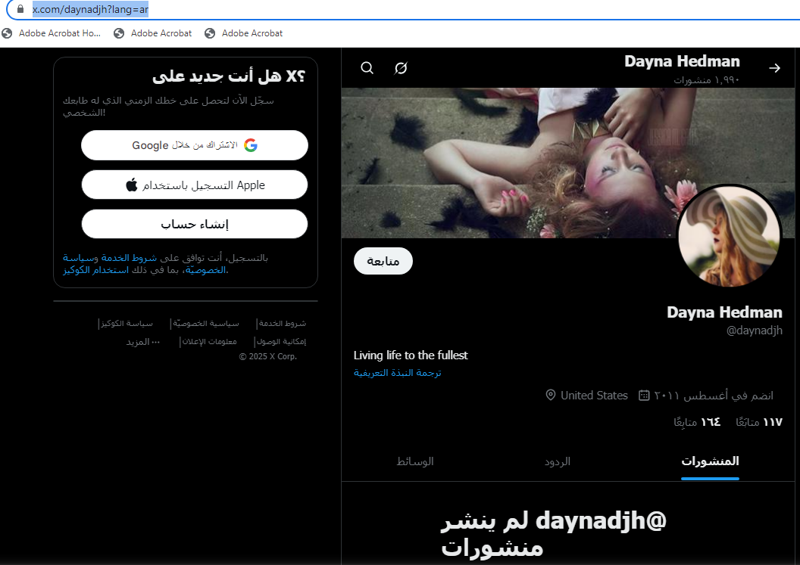
Task: Open the third Adobe Acrobat bookmark
Action: pos(244,33)
